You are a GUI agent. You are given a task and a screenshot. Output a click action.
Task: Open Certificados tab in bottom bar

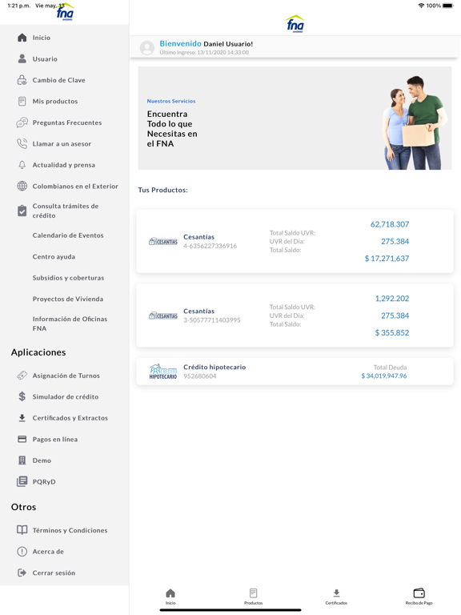(336, 596)
